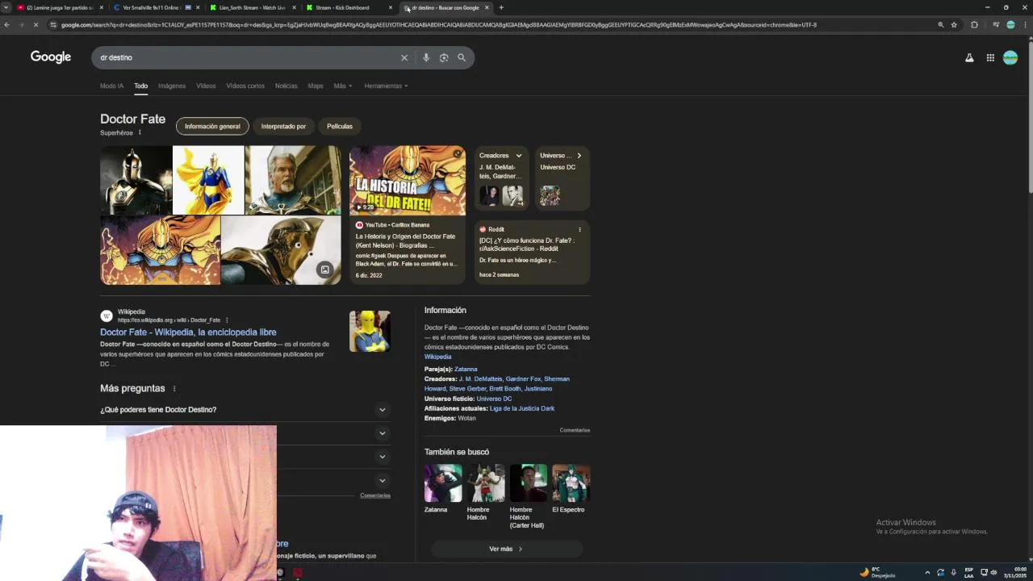Clear the search box with the X icon
Image resolution: width=1033 pixels, height=581 pixels.
(x=404, y=58)
